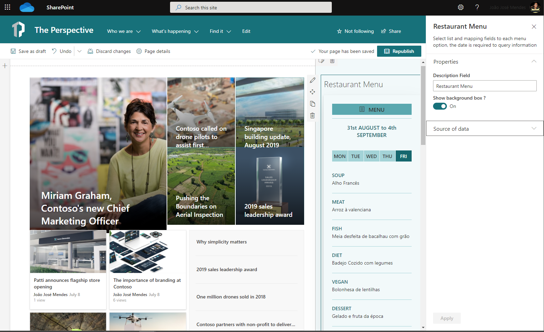
Task: Click the Save as draft icon
Action: click(x=13, y=51)
